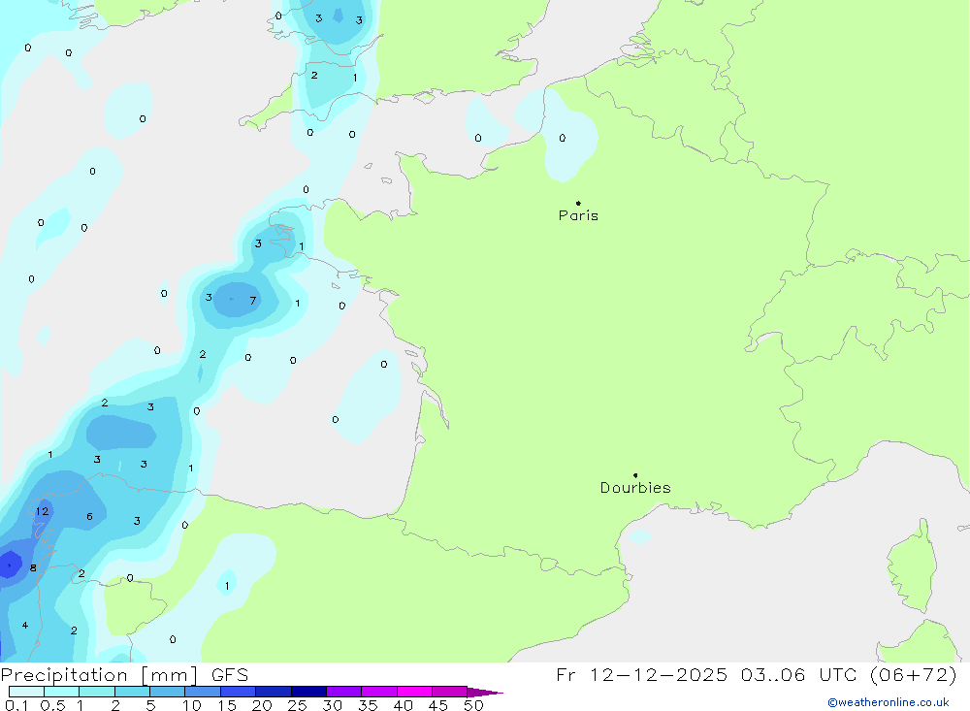Click the '50' legend scale label
This screenshot has width=970, height=711.
[474, 705]
